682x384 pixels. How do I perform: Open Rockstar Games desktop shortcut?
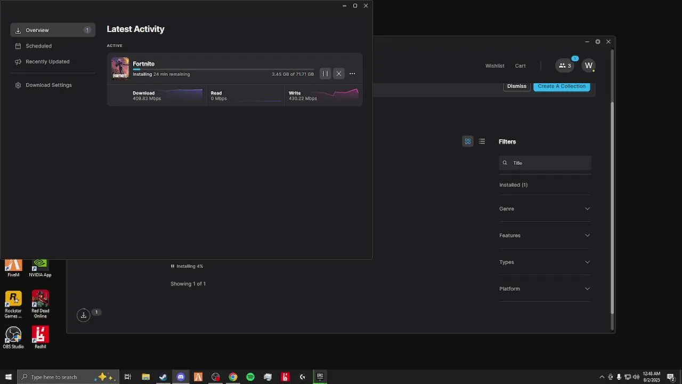pyautogui.click(x=13, y=305)
